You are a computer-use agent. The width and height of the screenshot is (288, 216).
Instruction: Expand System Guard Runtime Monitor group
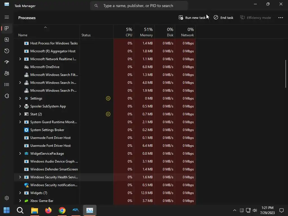coord(20,122)
